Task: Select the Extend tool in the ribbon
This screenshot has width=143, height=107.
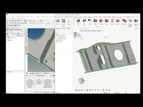Action: (118, 22)
